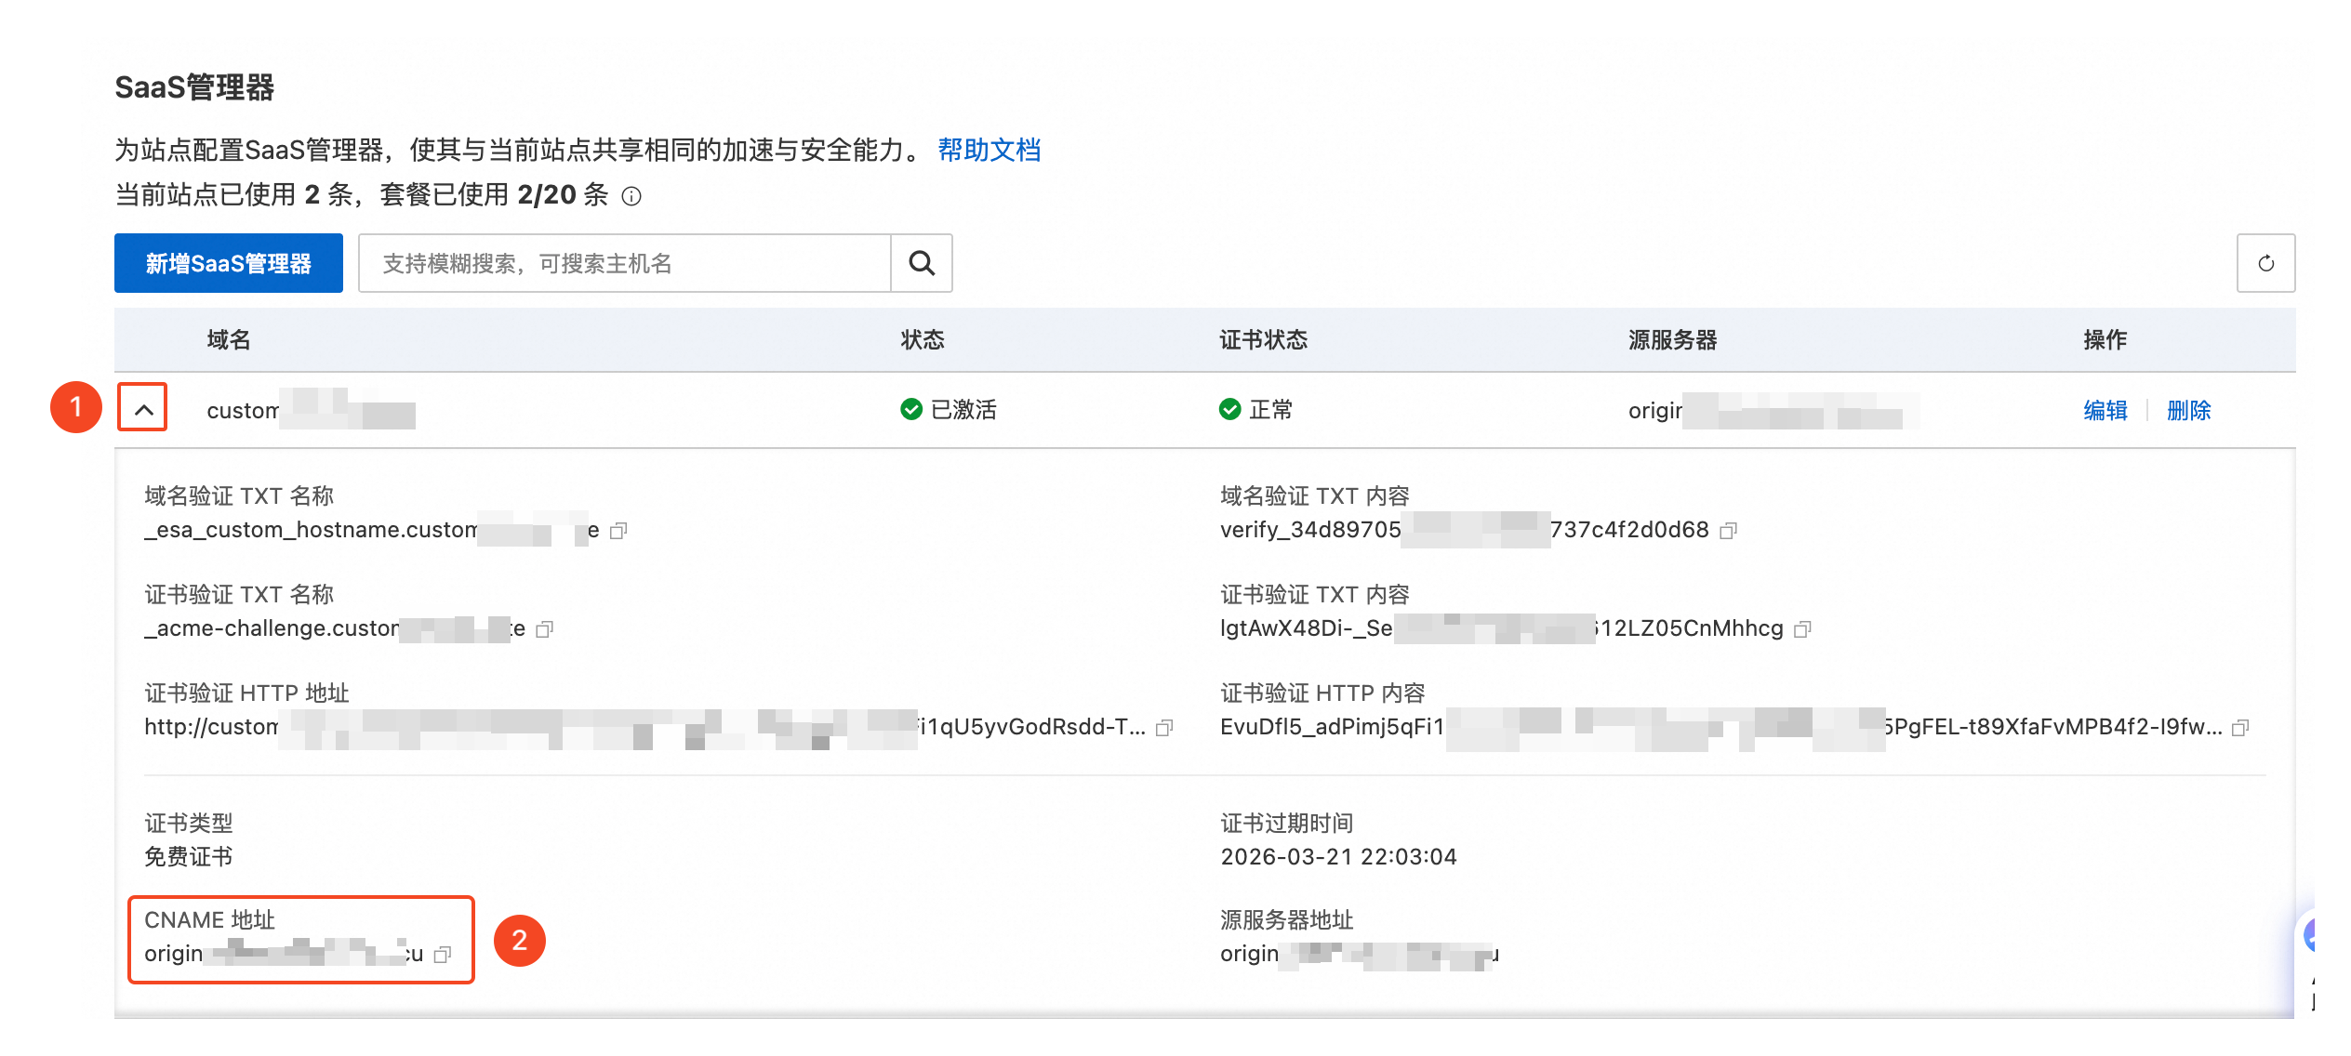Delete the custom domain entry via 删除
This screenshot has height=1056, width=2351.
pos(2188,410)
